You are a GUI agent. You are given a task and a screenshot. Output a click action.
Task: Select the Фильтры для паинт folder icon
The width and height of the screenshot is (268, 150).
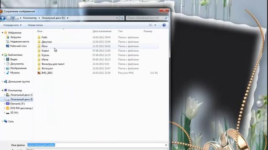(x=39, y=64)
